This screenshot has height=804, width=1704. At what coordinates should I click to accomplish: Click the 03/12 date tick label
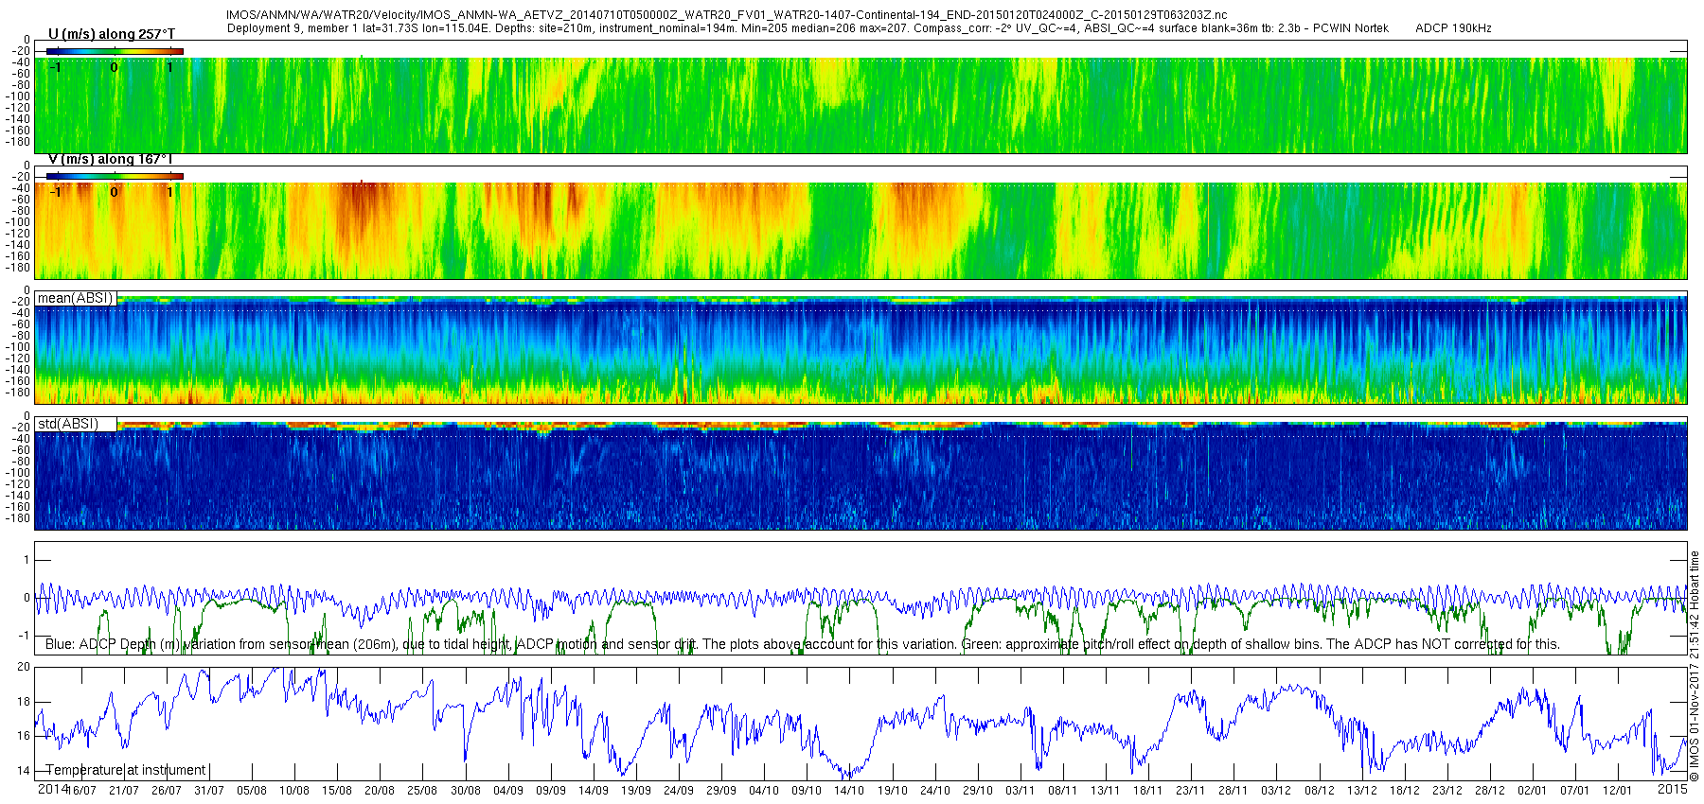pyautogui.click(x=1276, y=791)
